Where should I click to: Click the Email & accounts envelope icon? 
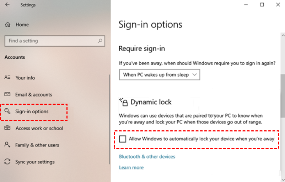pos(7,94)
